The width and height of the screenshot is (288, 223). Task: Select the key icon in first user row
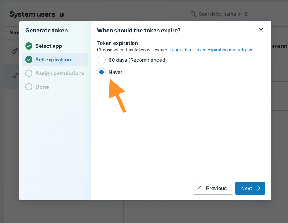[x=15, y=51]
